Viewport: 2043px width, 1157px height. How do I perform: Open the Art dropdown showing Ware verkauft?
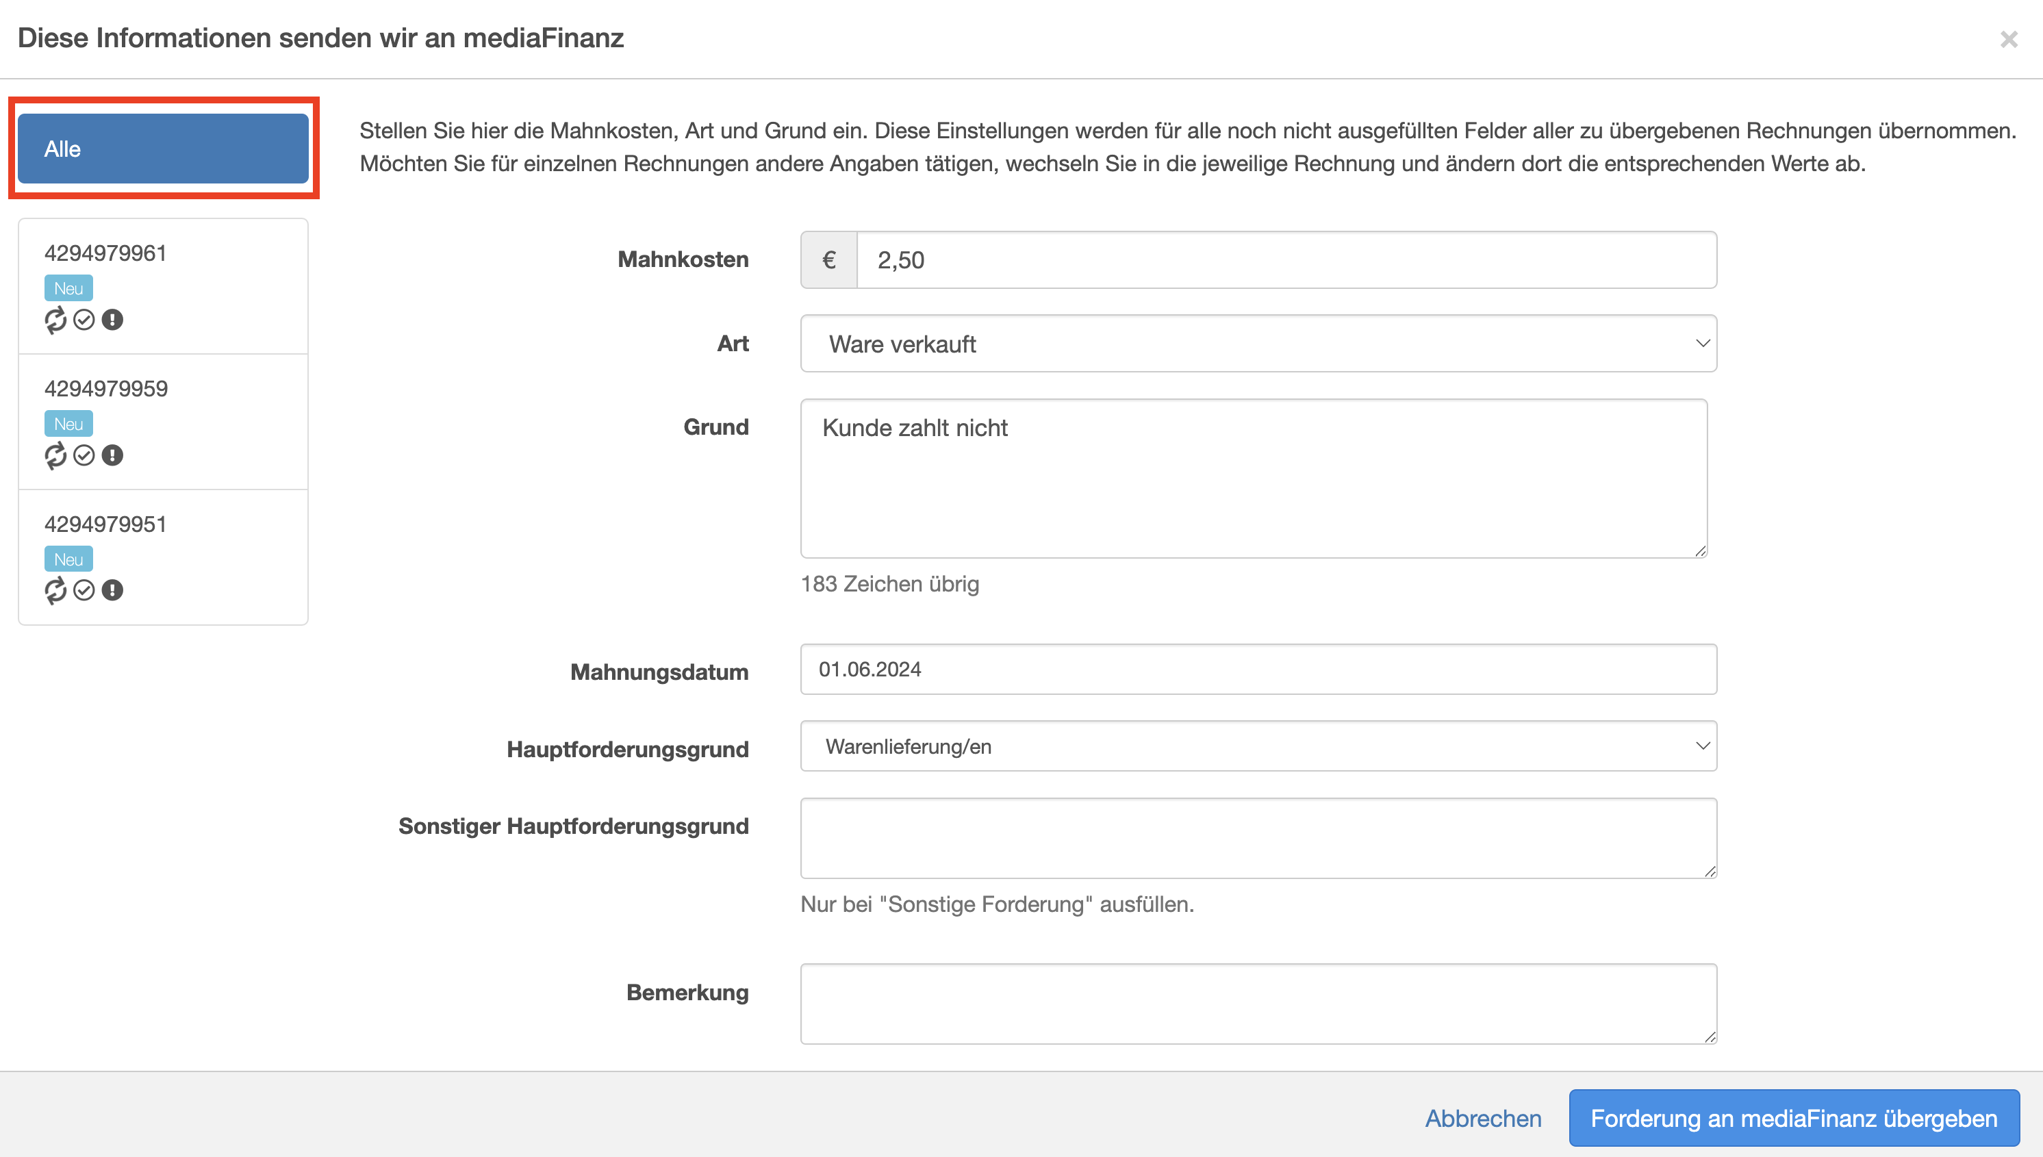(x=1258, y=343)
